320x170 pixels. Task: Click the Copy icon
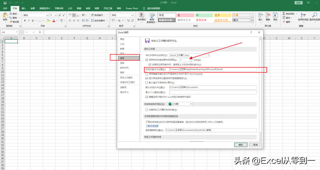11,18
